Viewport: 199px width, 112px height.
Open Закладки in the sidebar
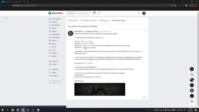(x=55, y=69)
